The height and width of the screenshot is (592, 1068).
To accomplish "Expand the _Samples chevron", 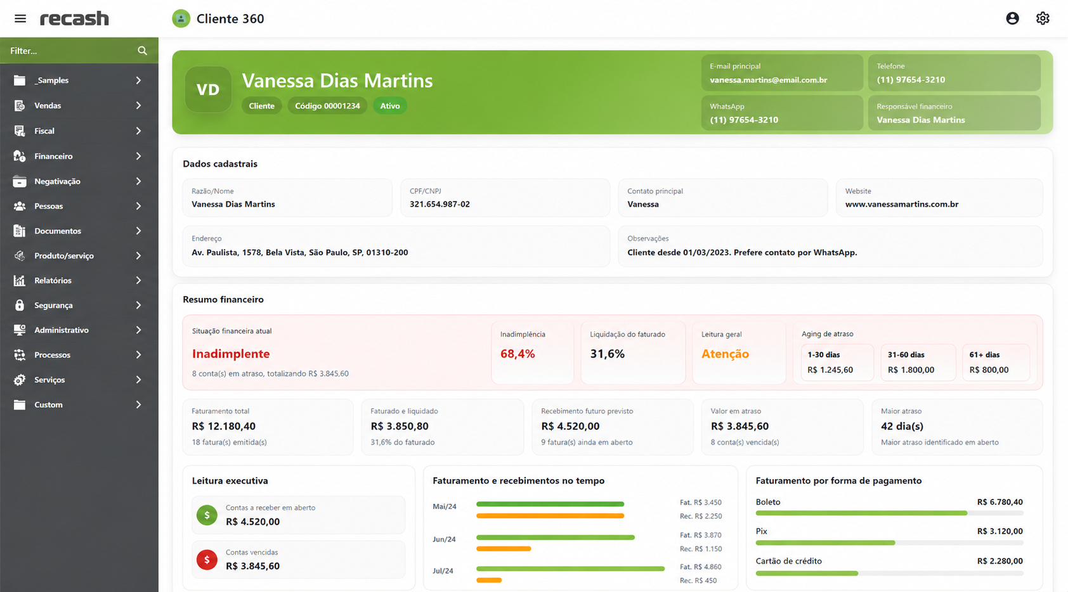I will pos(138,80).
